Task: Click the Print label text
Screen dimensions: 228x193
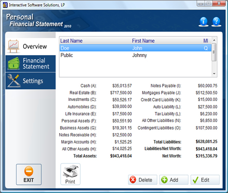Action: point(70,182)
